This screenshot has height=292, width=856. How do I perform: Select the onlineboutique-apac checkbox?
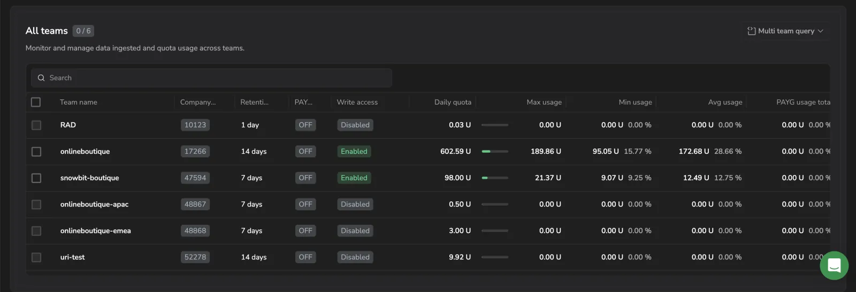[x=36, y=204]
